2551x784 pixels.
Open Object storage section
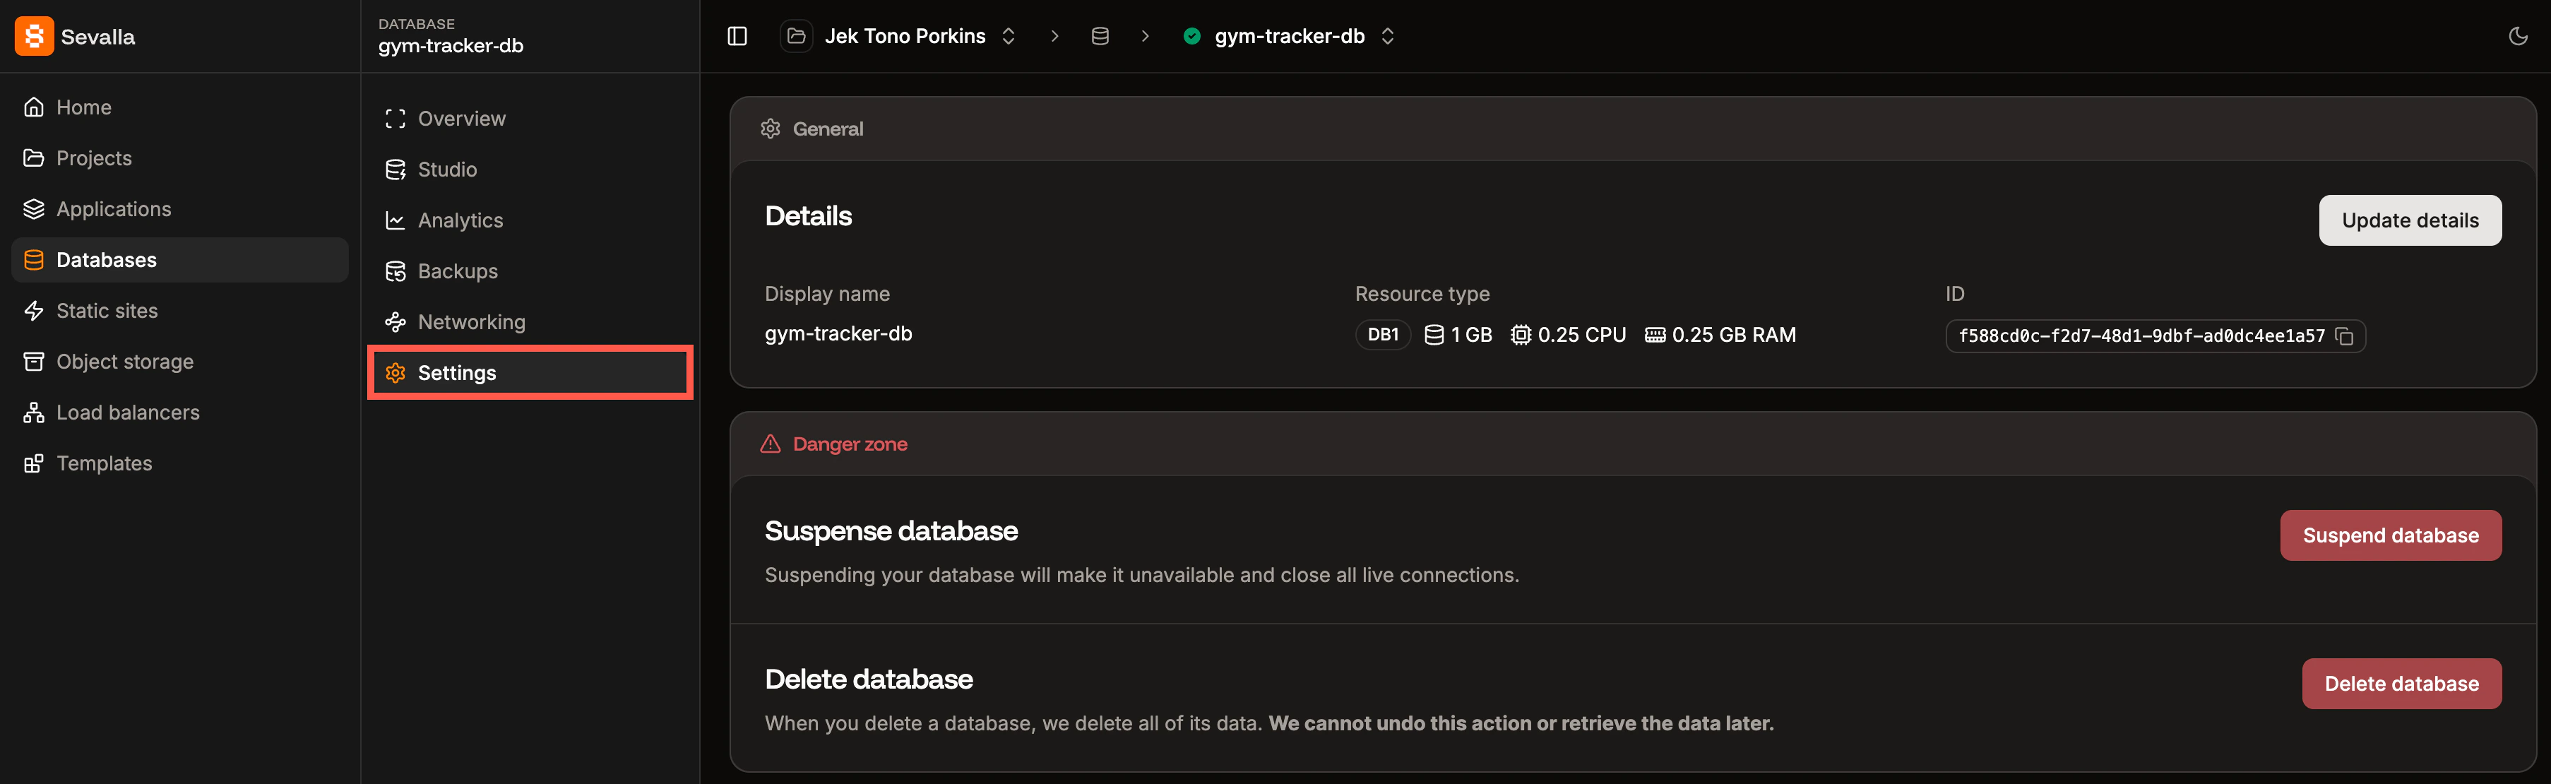179,362
